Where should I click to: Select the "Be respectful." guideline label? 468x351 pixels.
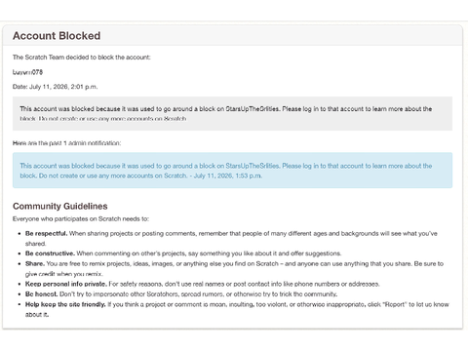pos(46,233)
